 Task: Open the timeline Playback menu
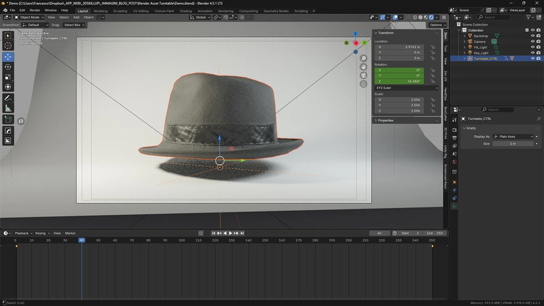tap(23, 233)
